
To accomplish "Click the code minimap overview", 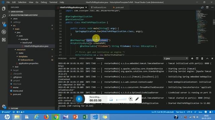I will pos(203,27).
